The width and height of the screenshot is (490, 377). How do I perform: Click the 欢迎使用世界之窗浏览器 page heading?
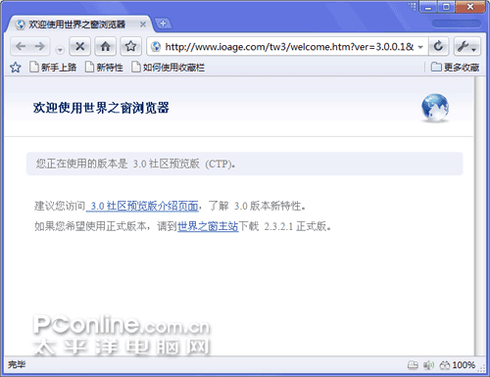(x=101, y=108)
